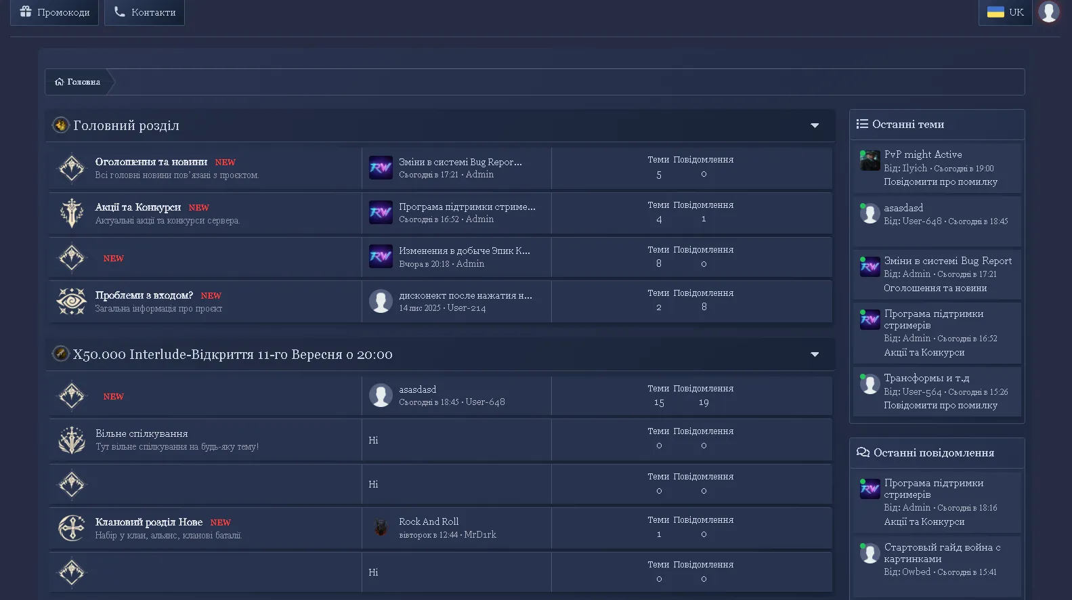Open the UK language selector
This screenshot has height=600, width=1072.
[1005, 12]
